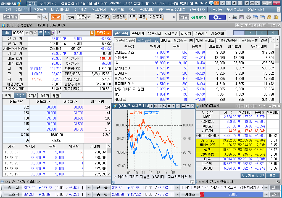The image size is (282, 198).
Task: Click the B,b button in stock window
Action: click(47, 33)
